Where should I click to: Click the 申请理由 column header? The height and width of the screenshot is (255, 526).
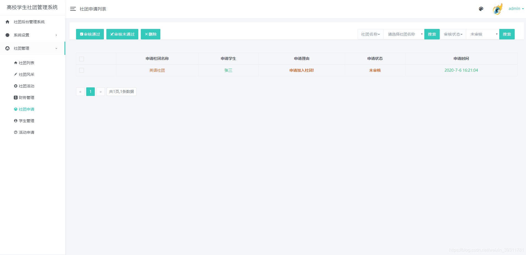pyautogui.click(x=302, y=58)
